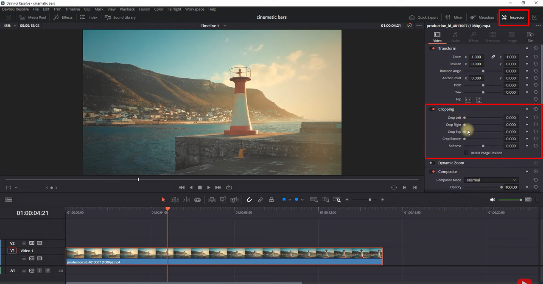Activate the Trim Edit Mode tool
The image size is (543, 284).
[x=174, y=200]
